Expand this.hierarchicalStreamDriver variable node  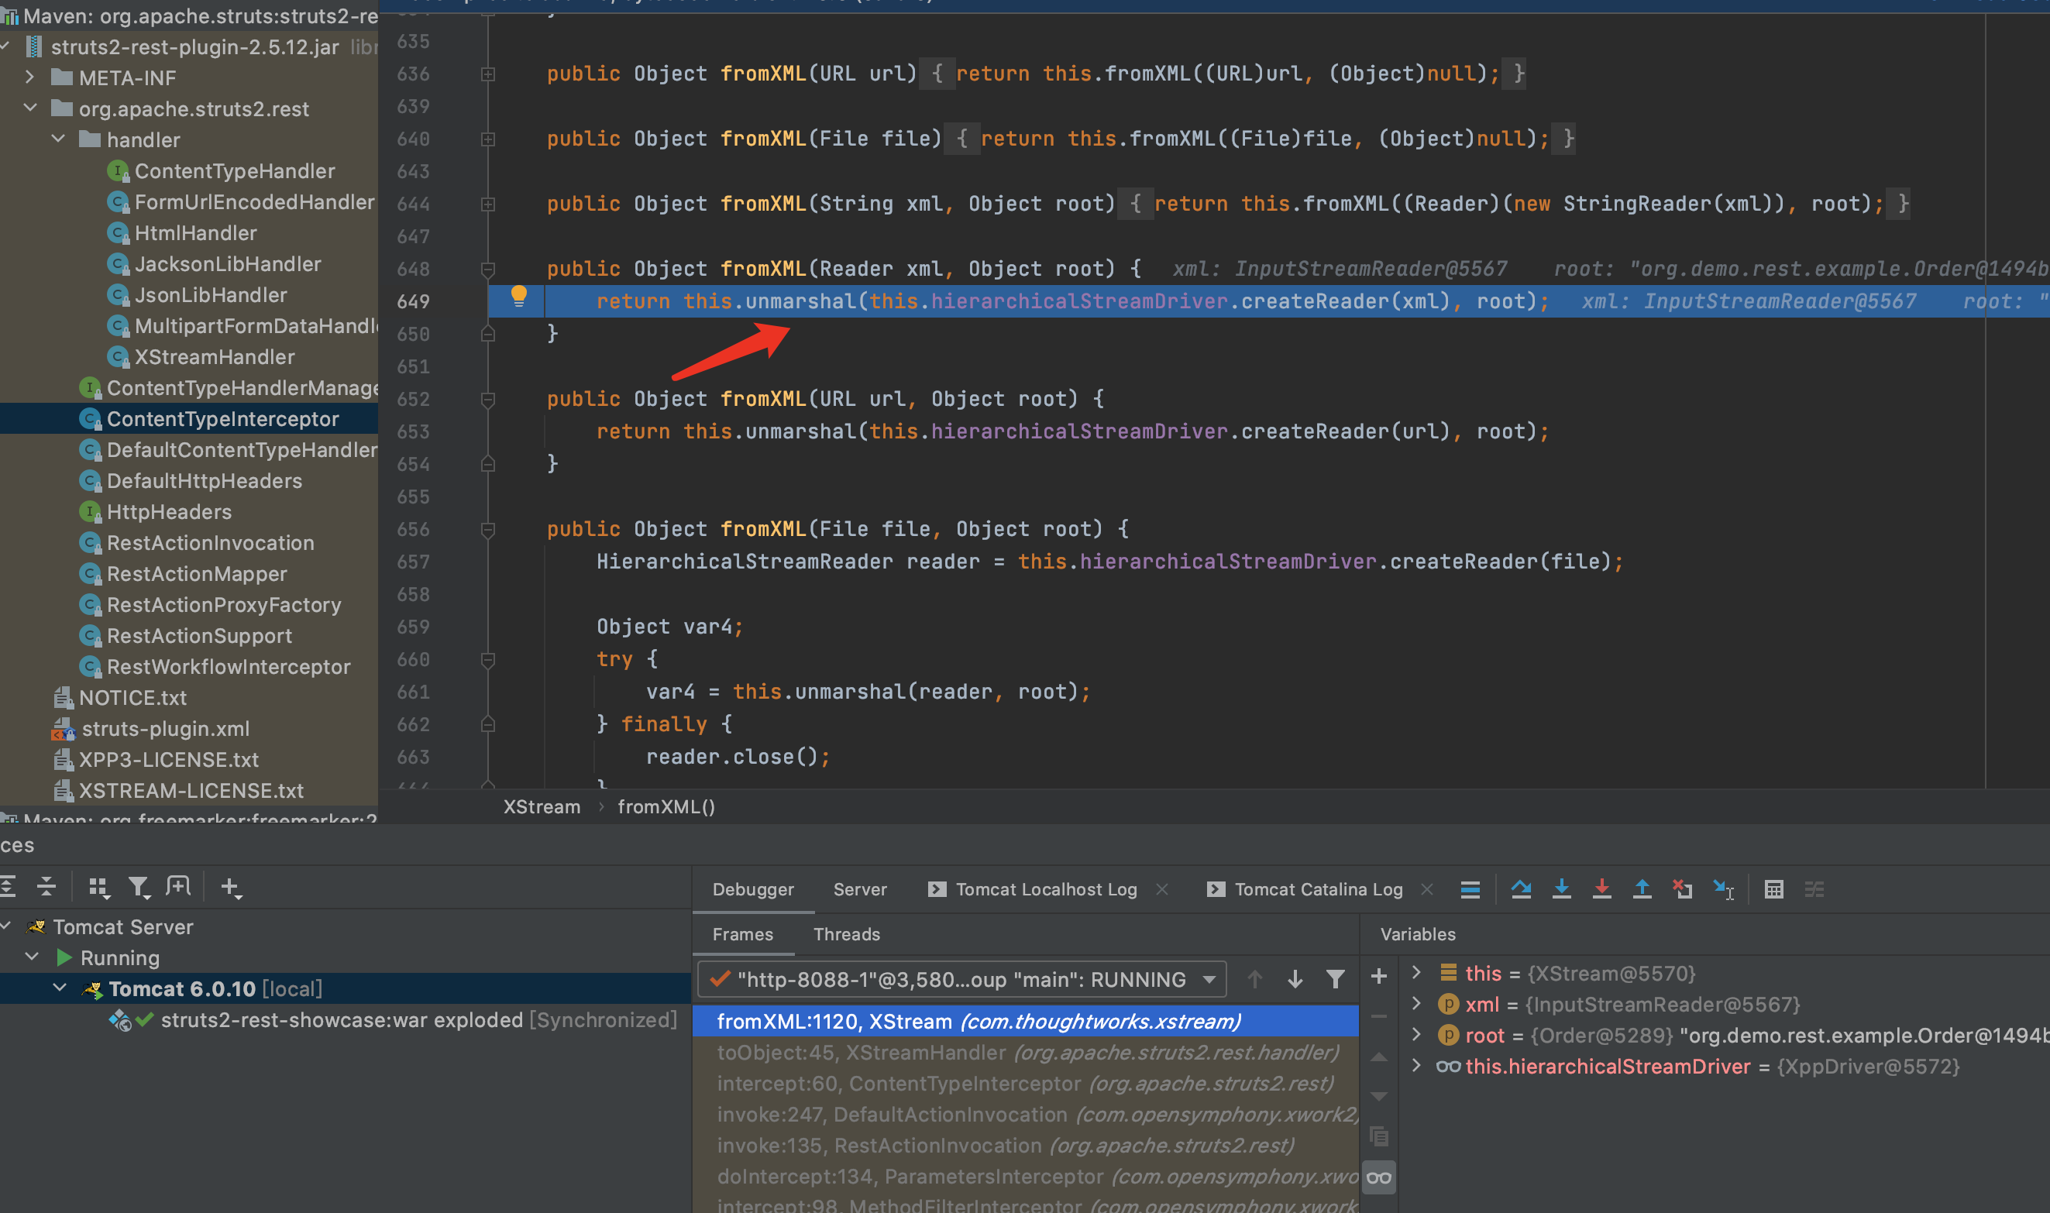[1416, 1066]
